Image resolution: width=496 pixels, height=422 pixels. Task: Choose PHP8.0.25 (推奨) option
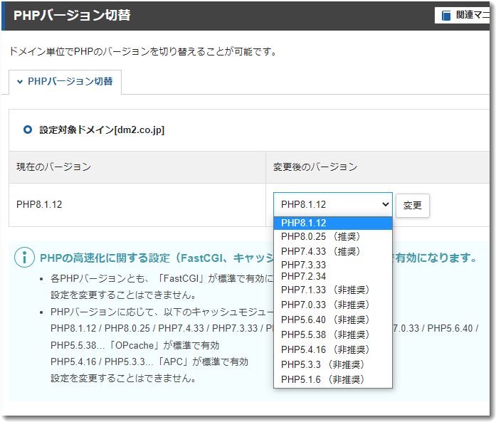[x=333, y=237]
